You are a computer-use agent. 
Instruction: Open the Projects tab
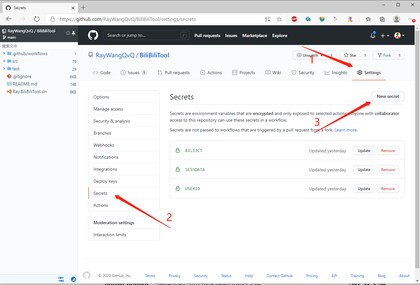[244, 73]
